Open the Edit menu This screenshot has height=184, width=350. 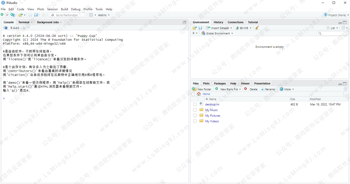tap(11, 9)
